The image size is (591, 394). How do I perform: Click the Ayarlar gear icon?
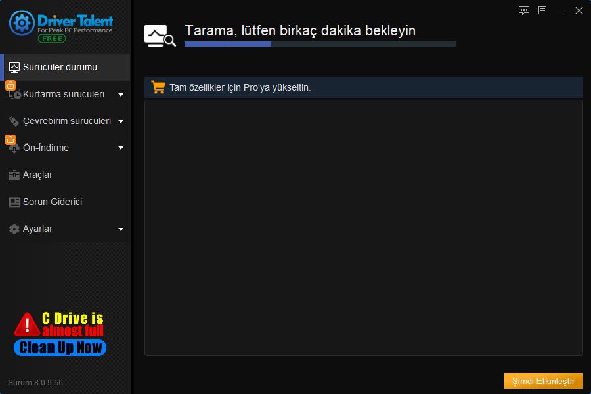(14, 229)
